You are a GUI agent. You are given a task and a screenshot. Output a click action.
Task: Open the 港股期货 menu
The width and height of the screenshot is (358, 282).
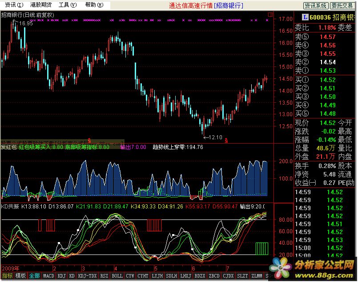pos(41,5)
